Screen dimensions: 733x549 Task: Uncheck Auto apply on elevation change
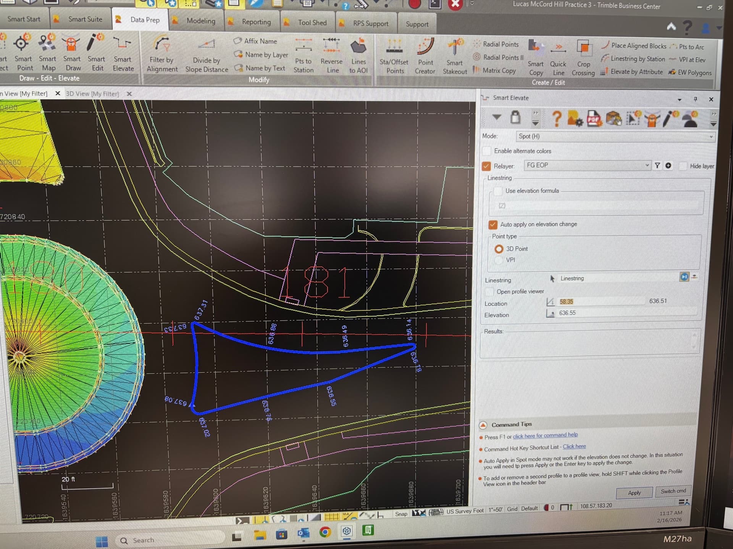[x=493, y=225]
